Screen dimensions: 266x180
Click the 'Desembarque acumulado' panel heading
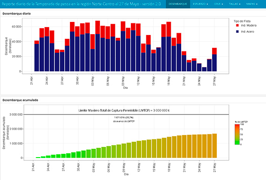tap(20, 100)
